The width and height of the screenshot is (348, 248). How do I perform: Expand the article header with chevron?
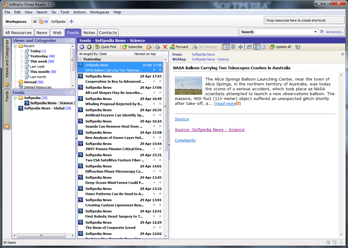(343, 54)
